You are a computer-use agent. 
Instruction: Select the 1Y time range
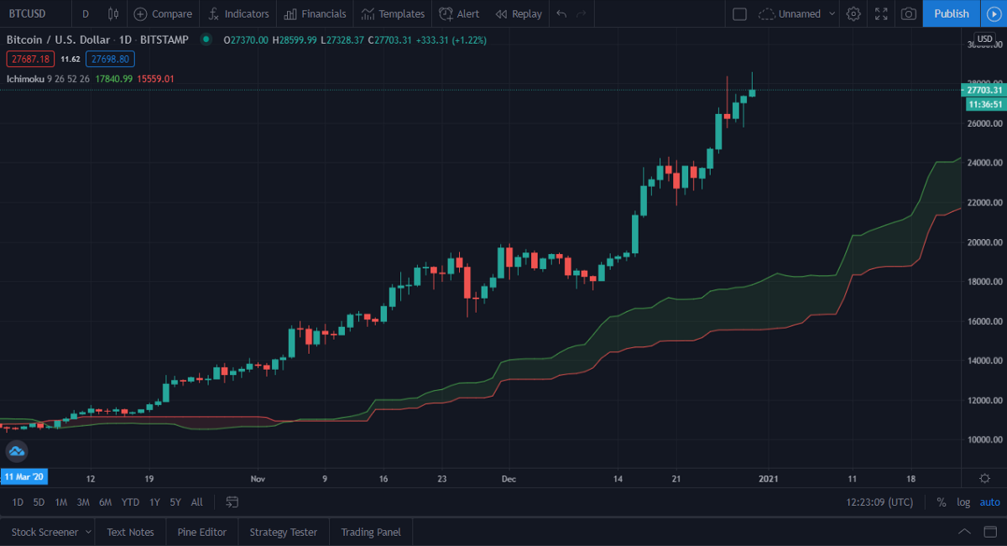tap(154, 502)
